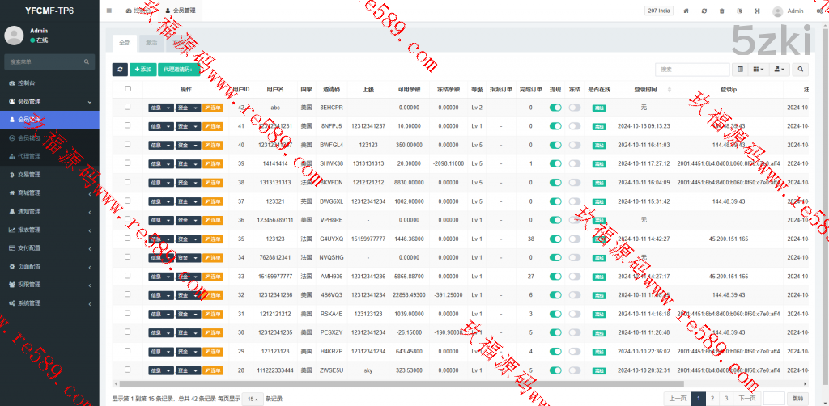Sort by the 登录时间 column header
The width and height of the screenshot is (829, 406).
click(645, 89)
